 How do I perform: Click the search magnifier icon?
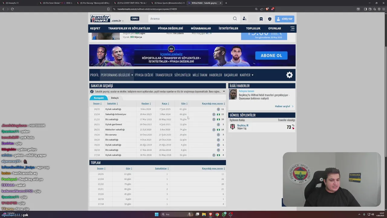pos(235,19)
